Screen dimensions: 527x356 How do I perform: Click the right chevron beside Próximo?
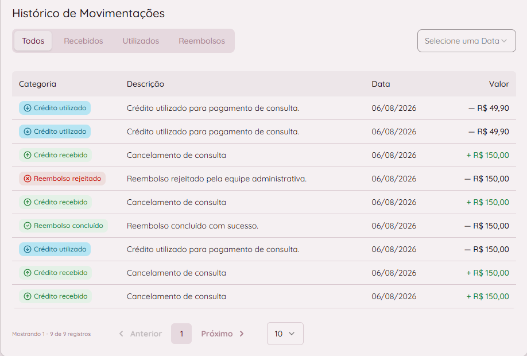click(x=242, y=334)
